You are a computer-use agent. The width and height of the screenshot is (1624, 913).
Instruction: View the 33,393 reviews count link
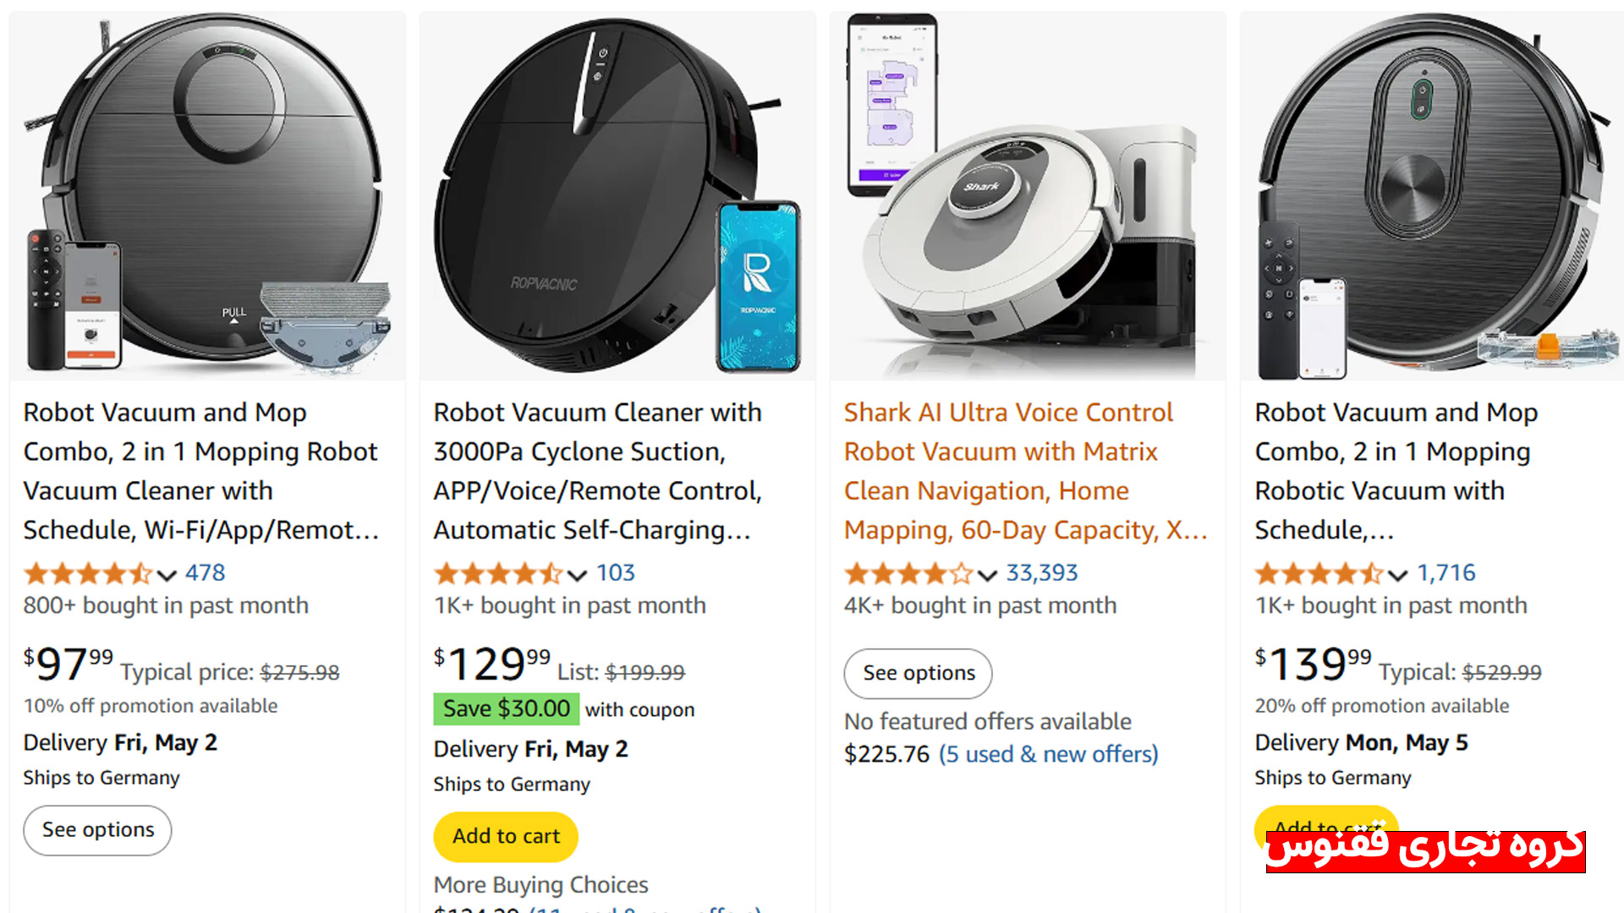click(1041, 573)
